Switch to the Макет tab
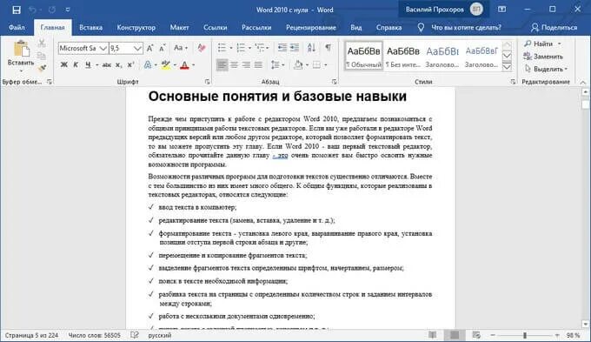The height and width of the screenshot is (342, 591). point(179,28)
